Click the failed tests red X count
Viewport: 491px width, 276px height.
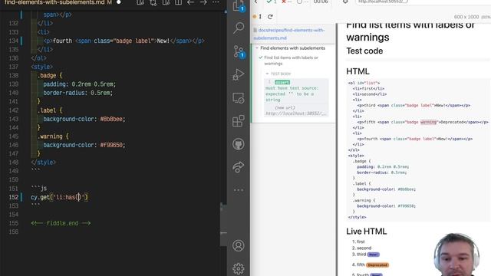(x=286, y=2)
